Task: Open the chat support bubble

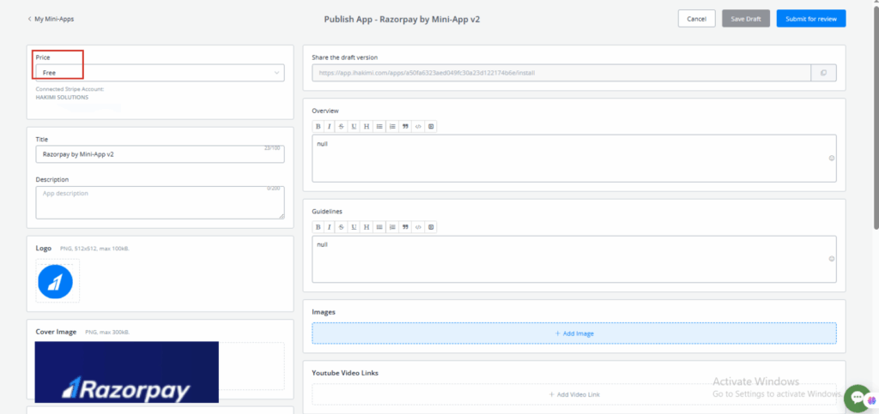Action: click(x=858, y=397)
